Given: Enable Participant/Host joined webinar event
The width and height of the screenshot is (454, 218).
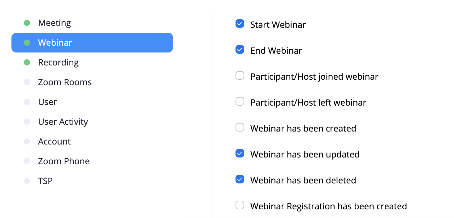Looking at the screenshot, I should (240, 76).
